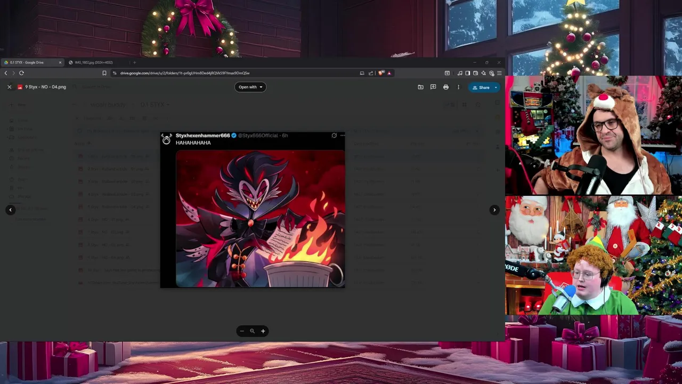This screenshot has height=384, width=682.
Task: Print the previewed image
Action: tap(445, 87)
